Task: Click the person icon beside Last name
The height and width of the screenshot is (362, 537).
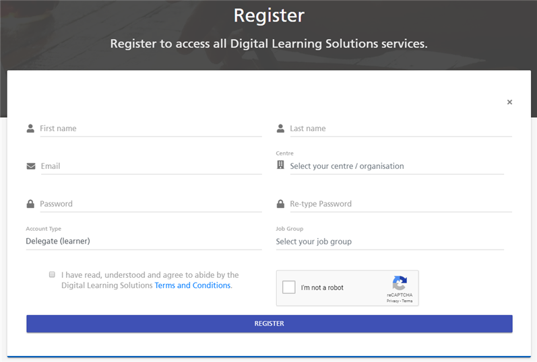Action: (280, 129)
